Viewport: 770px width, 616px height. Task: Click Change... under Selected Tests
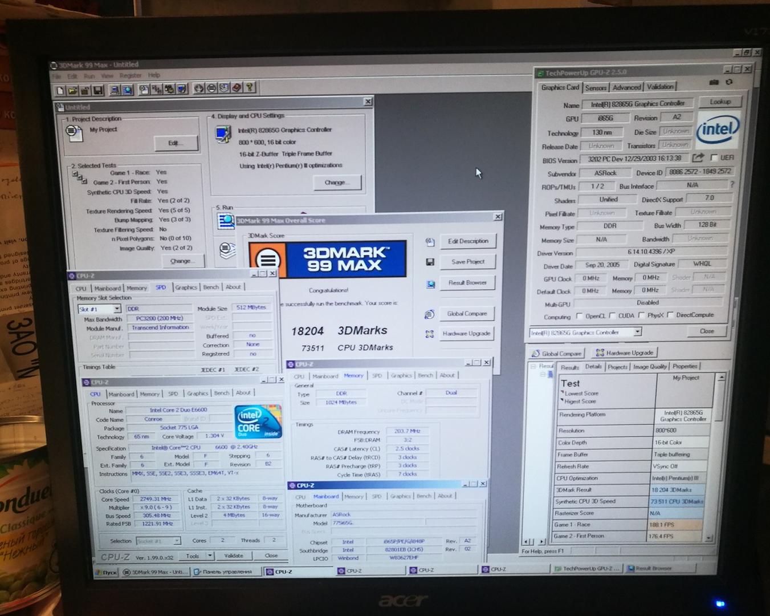(x=182, y=261)
